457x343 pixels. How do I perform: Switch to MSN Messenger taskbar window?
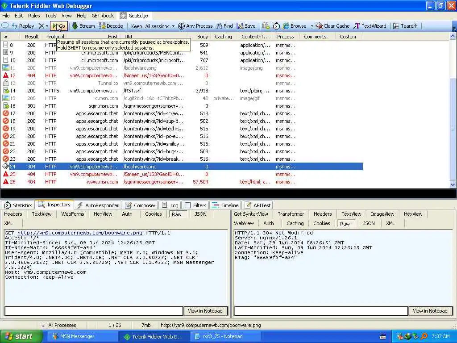coord(83,337)
